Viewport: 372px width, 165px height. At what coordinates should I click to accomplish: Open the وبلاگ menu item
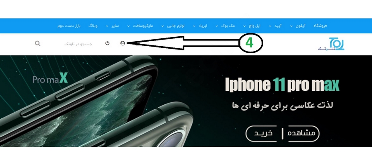click(x=93, y=26)
